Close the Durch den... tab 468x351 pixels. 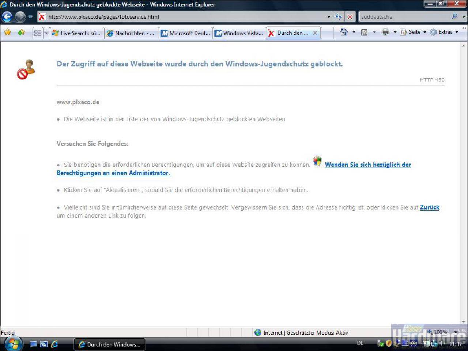[315, 33]
